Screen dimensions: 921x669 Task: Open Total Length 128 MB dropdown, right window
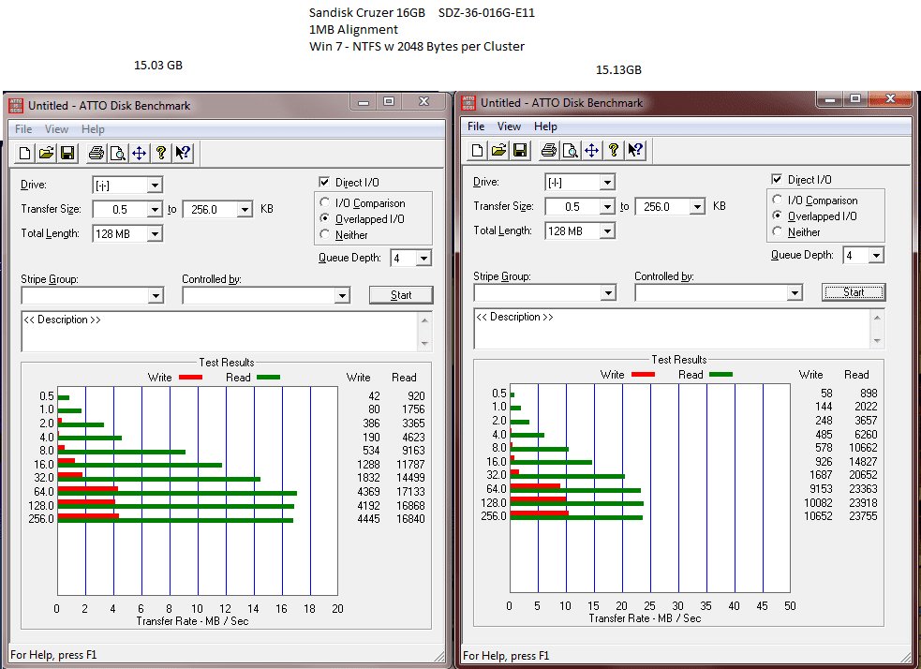click(607, 230)
